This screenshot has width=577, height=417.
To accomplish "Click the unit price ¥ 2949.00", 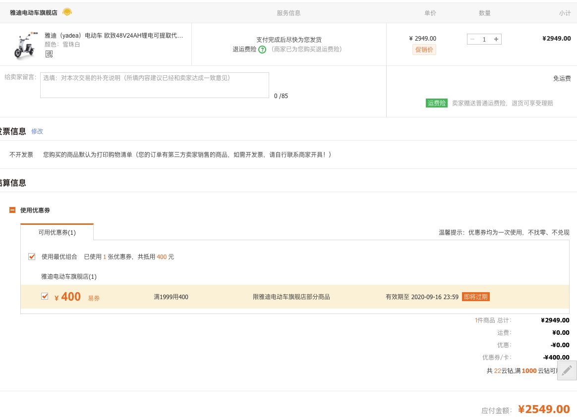I will tap(423, 39).
